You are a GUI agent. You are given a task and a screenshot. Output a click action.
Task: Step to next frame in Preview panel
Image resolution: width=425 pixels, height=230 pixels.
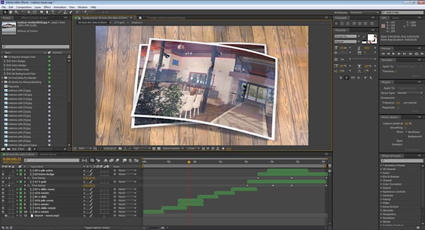(x=399, y=54)
